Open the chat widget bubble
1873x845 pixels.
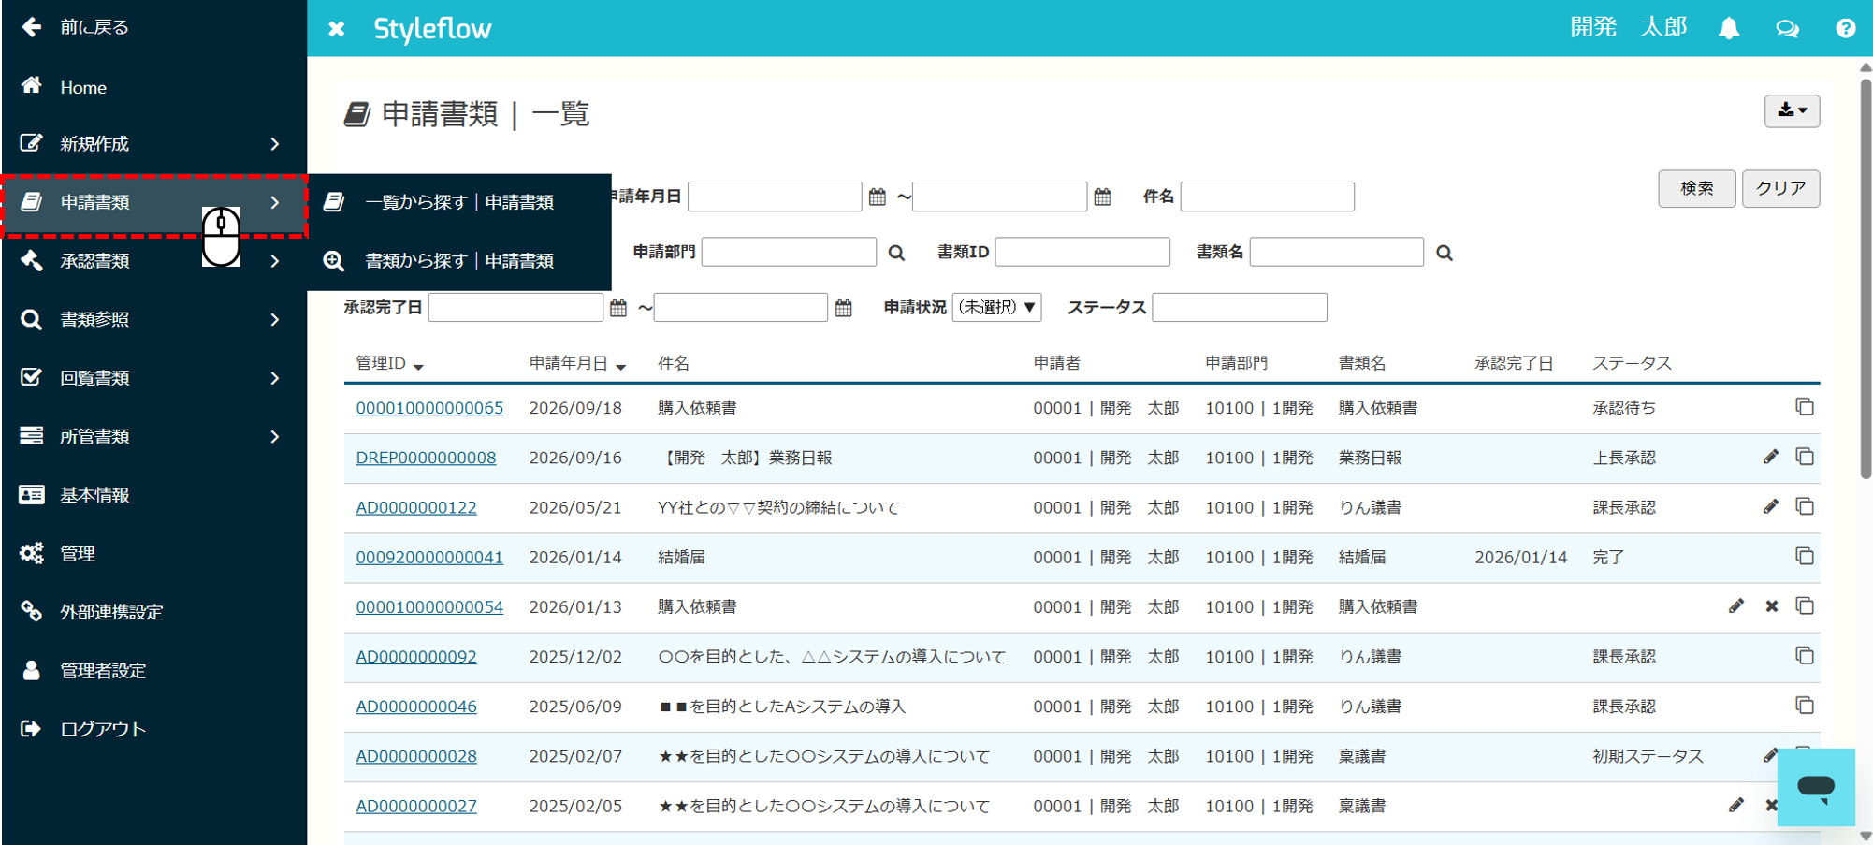pos(1816,787)
